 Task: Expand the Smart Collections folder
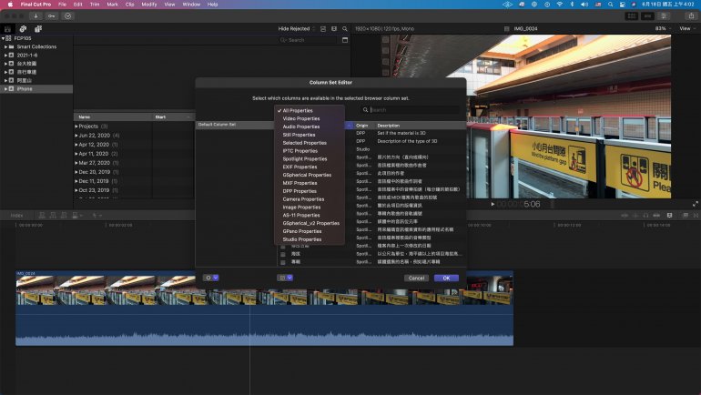[x=5, y=46]
